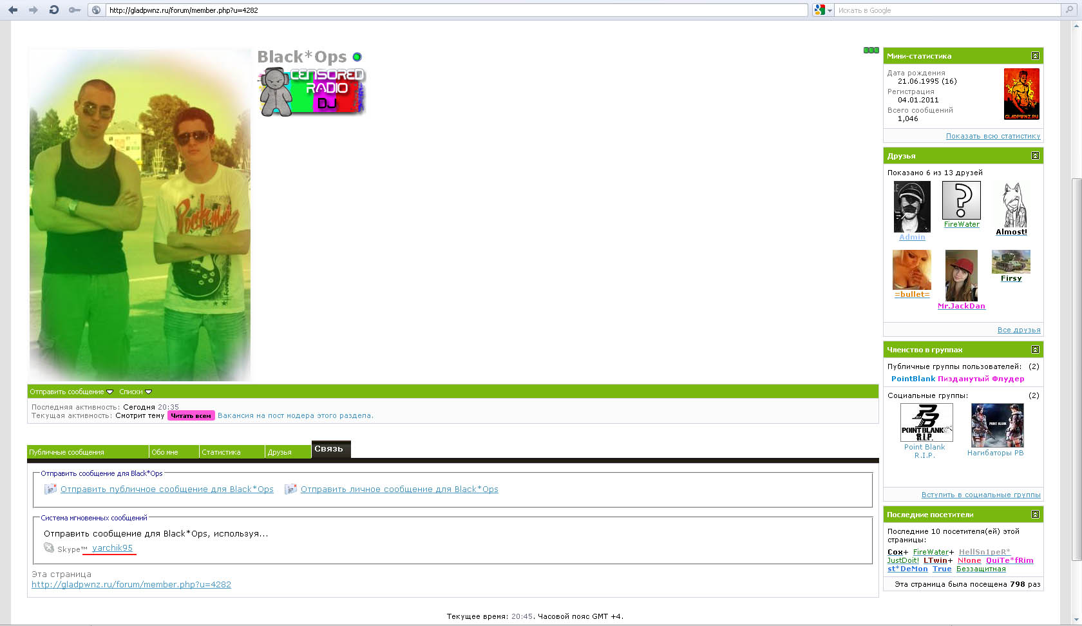Switch to the Друзья tab
The height and width of the screenshot is (626, 1082).
click(x=289, y=452)
